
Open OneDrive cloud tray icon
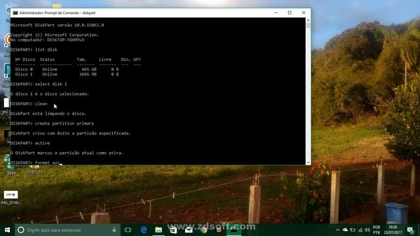345,230
